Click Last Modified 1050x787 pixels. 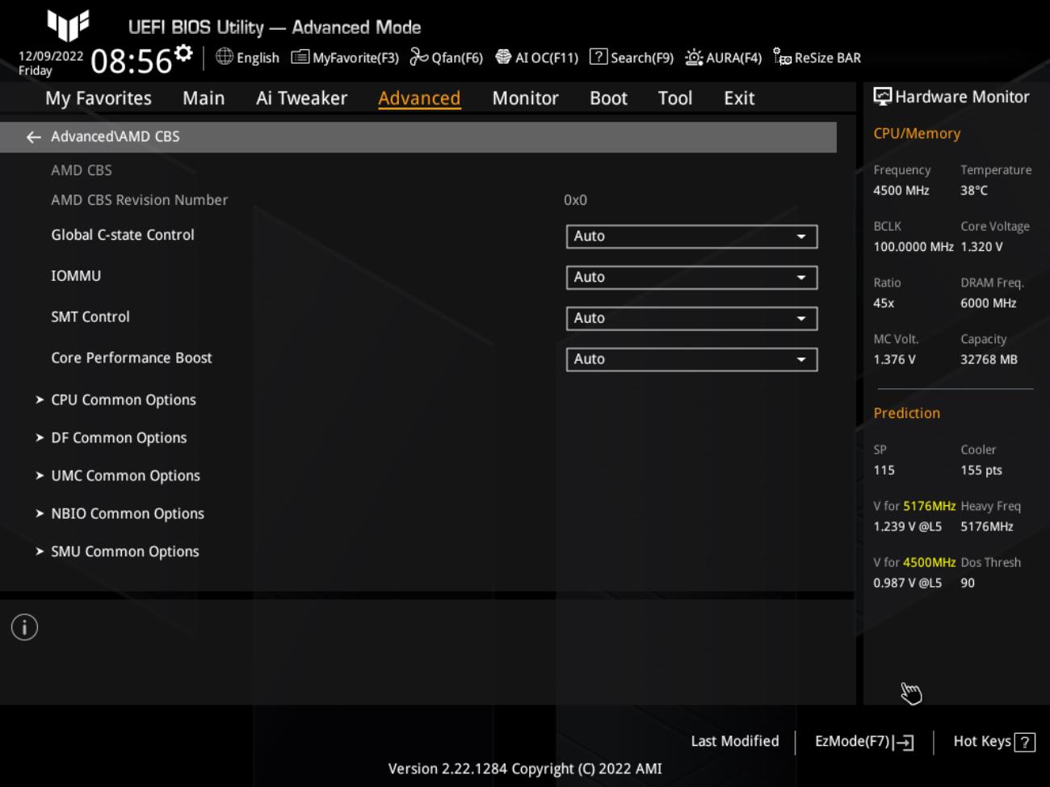tap(735, 741)
